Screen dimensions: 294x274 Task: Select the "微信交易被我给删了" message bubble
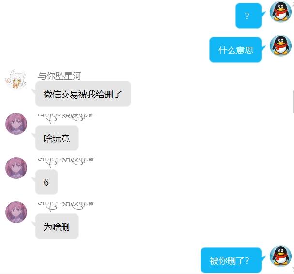83,94
